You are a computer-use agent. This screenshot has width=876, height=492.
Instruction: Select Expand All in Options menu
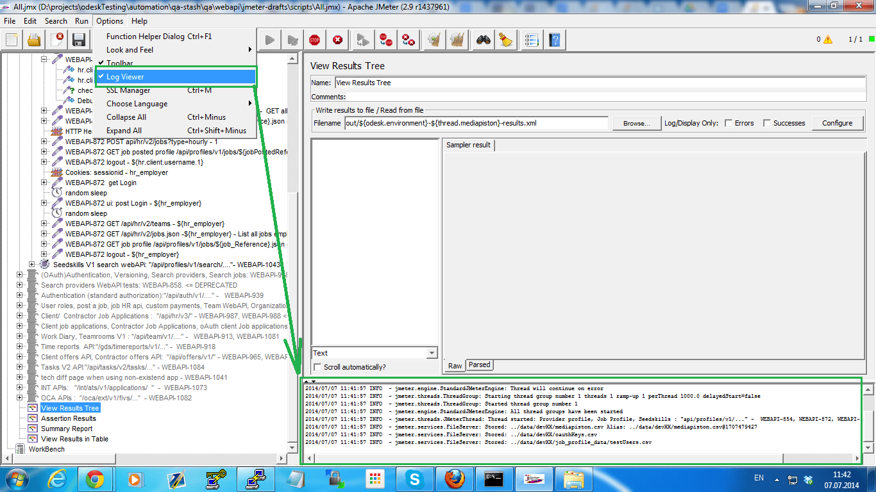[x=176, y=131]
